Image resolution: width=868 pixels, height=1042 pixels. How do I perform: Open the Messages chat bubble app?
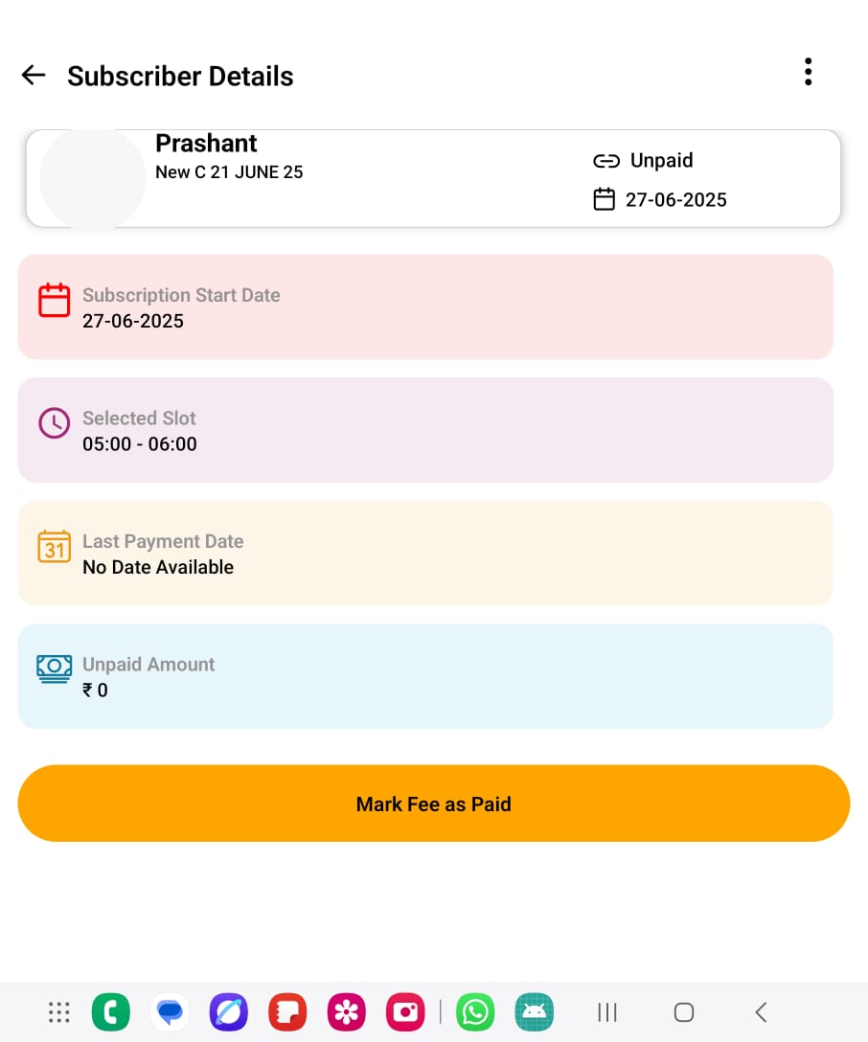tap(171, 1012)
